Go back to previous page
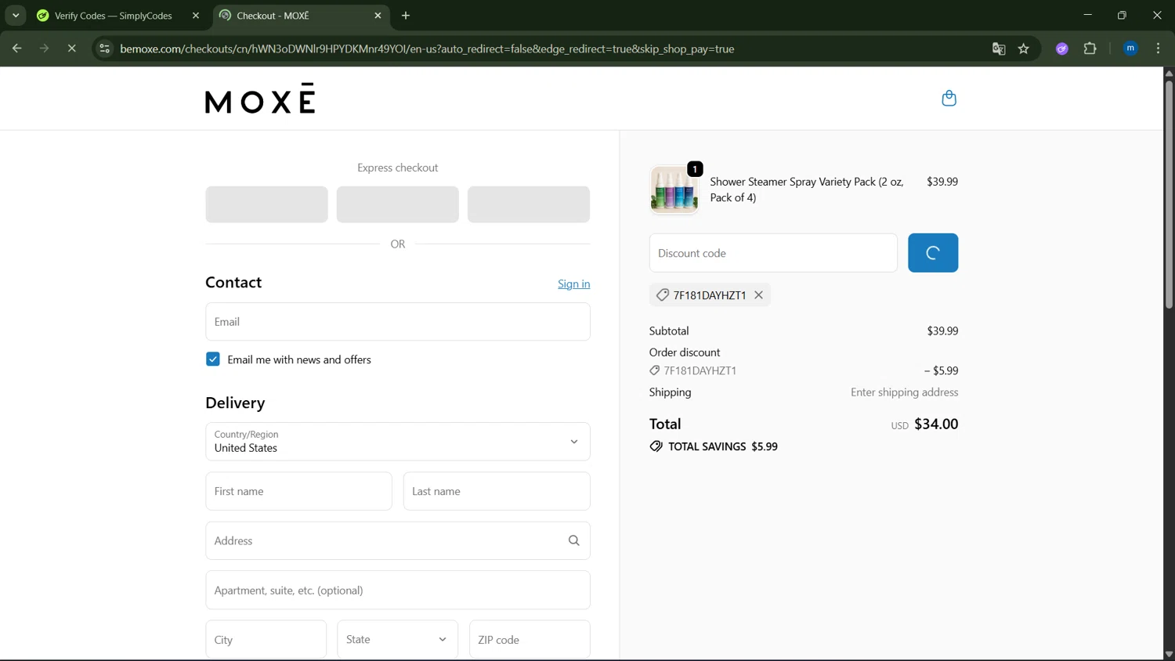 [x=16, y=49]
